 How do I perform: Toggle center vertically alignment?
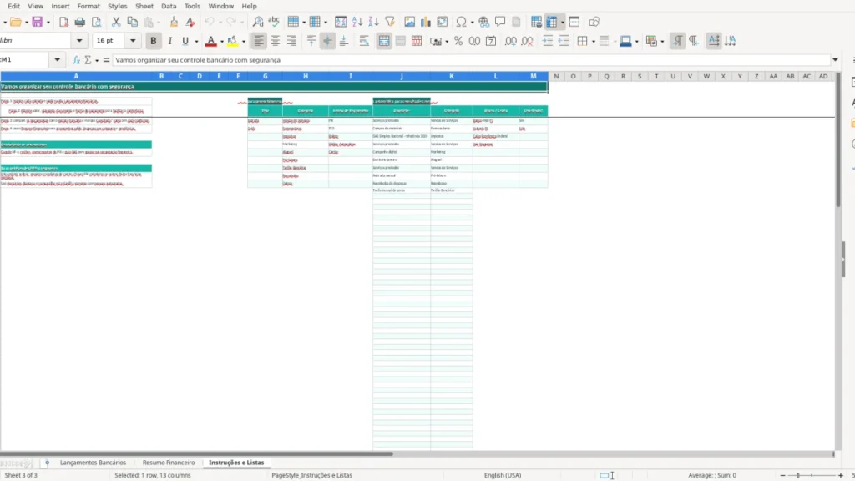pos(327,41)
